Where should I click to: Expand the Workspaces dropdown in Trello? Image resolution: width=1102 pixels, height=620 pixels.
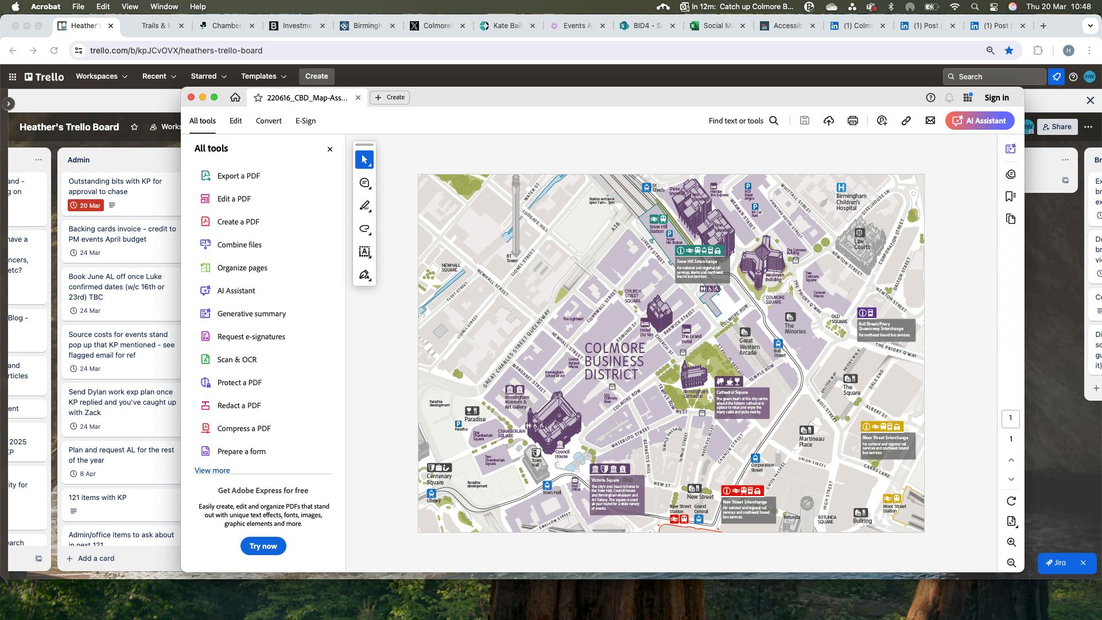point(102,76)
